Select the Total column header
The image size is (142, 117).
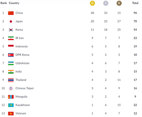tap(135, 3)
